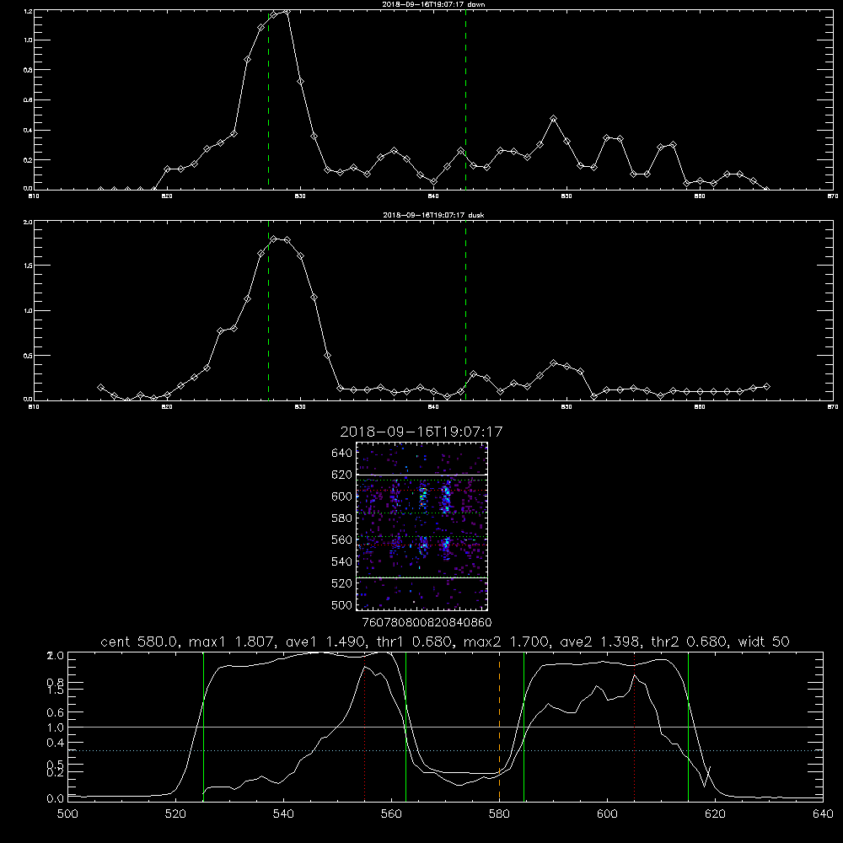Screen dimensions: 843x843
Task: Click the timestamp title above the spectral image
Action: coord(421,432)
